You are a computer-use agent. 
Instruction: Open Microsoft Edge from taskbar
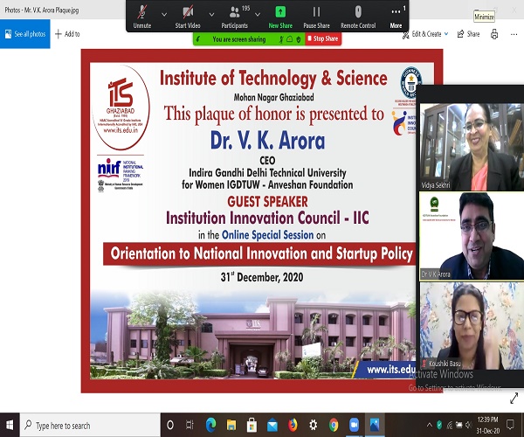pyautogui.click(x=210, y=425)
